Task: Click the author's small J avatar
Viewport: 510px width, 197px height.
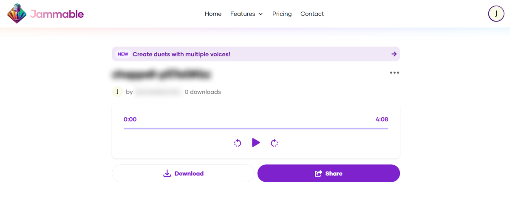Action: 117,92
